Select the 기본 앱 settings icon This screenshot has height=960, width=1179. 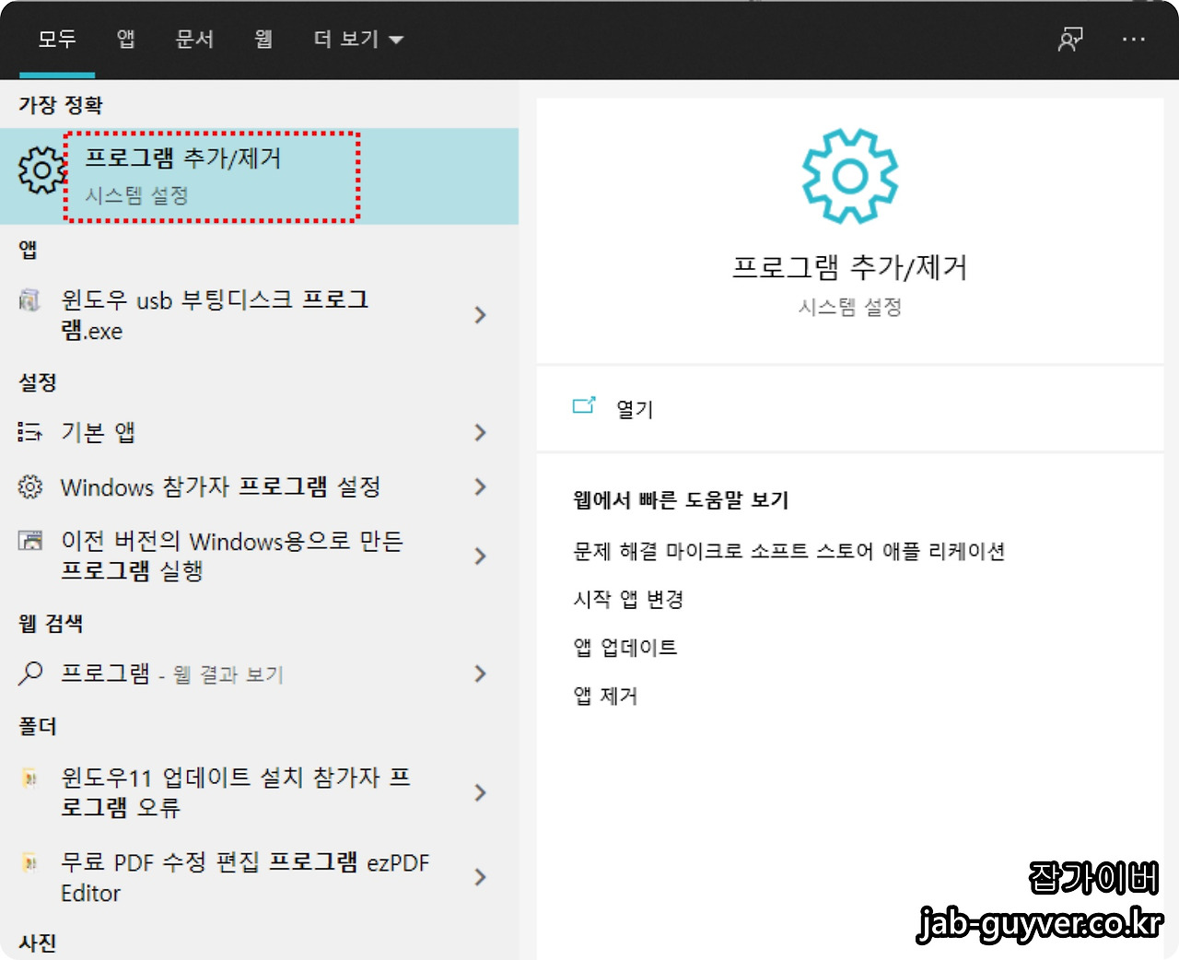(29, 432)
